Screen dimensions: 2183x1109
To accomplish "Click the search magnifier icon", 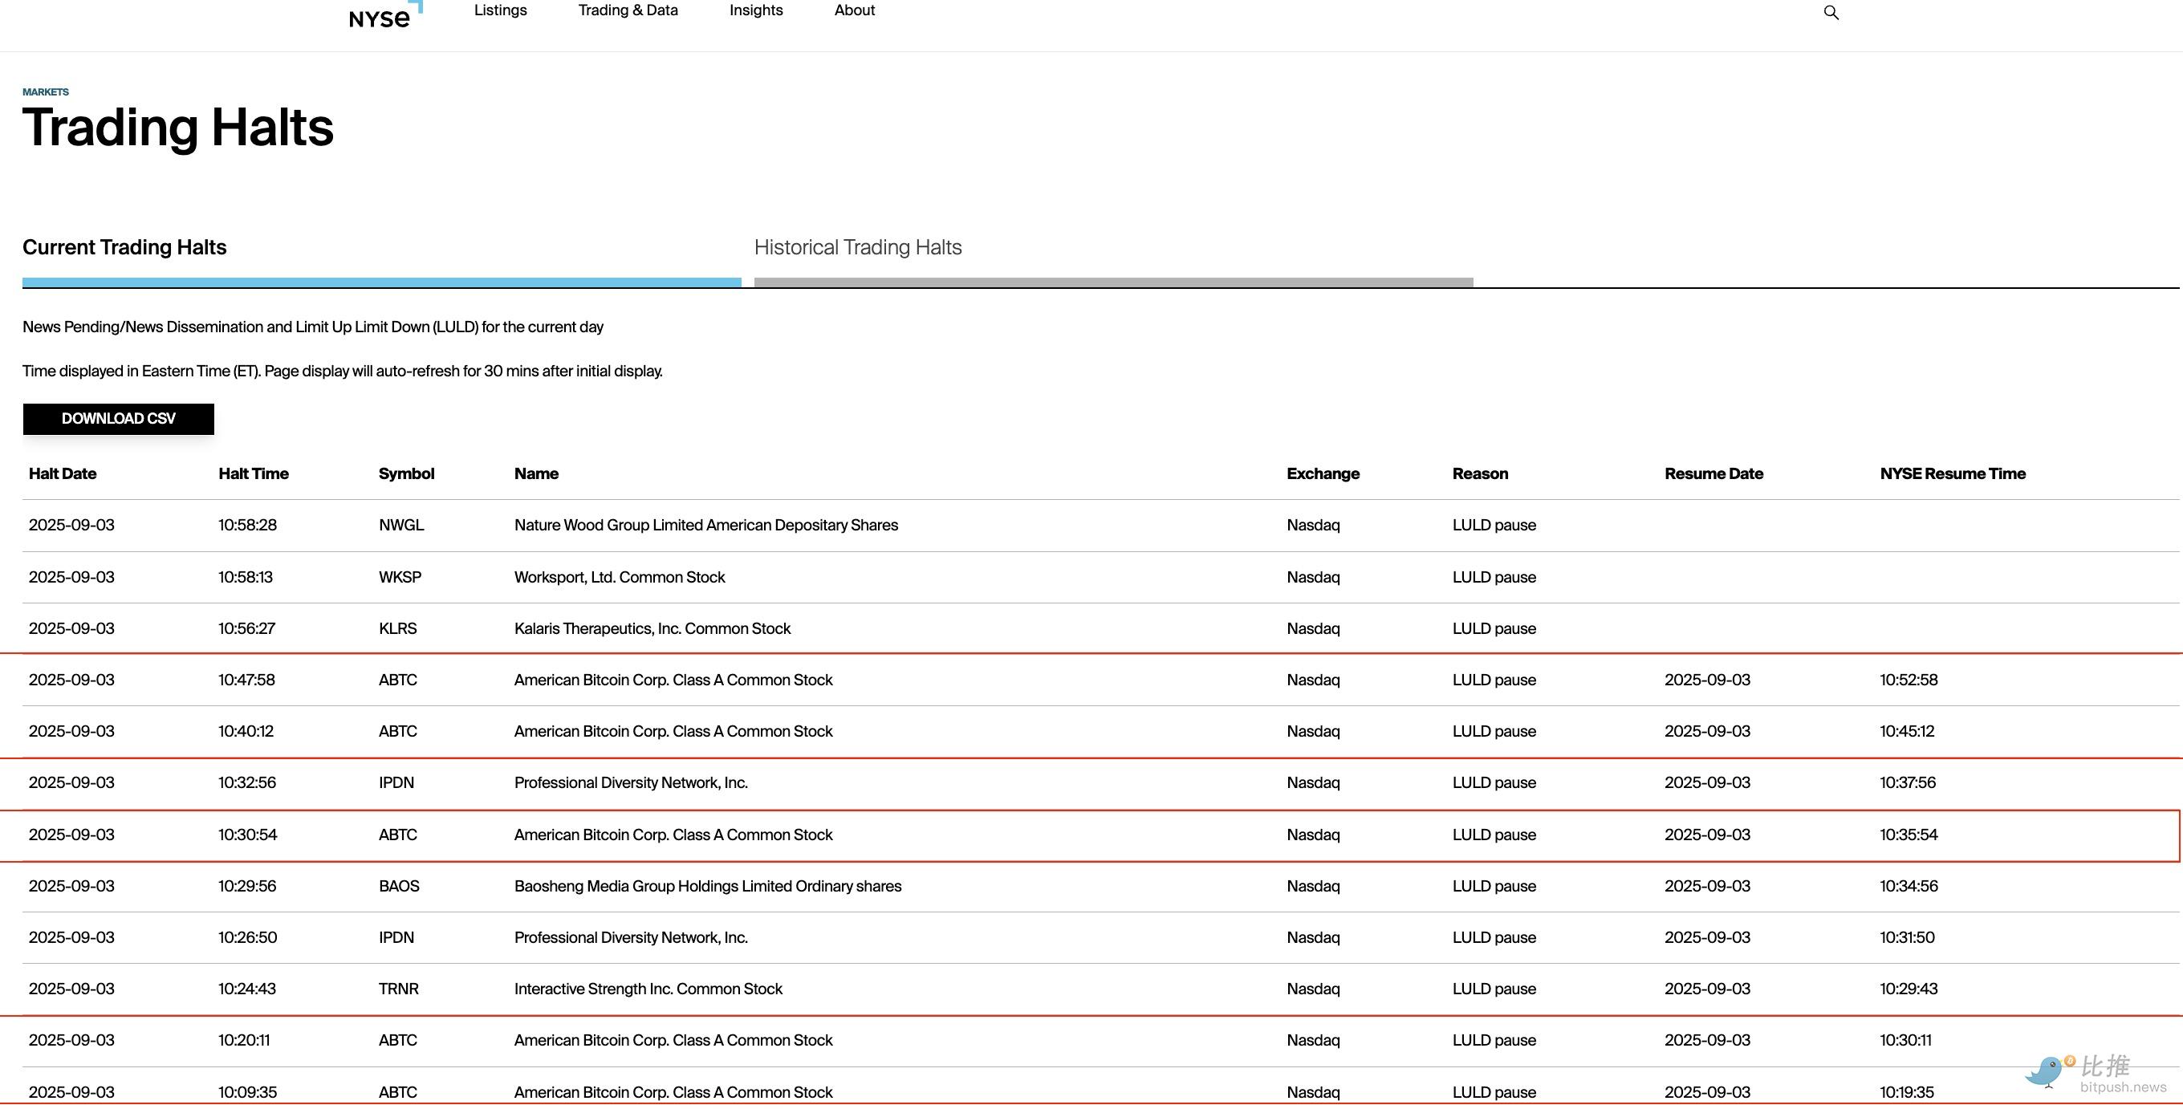I will (1831, 13).
